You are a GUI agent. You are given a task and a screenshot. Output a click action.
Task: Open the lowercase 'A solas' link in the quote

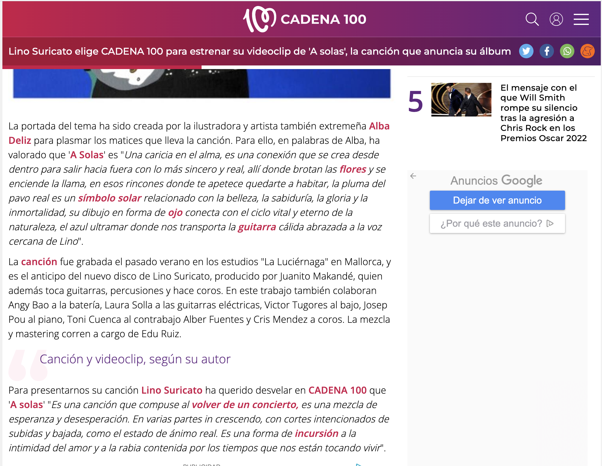pos(26,405)
